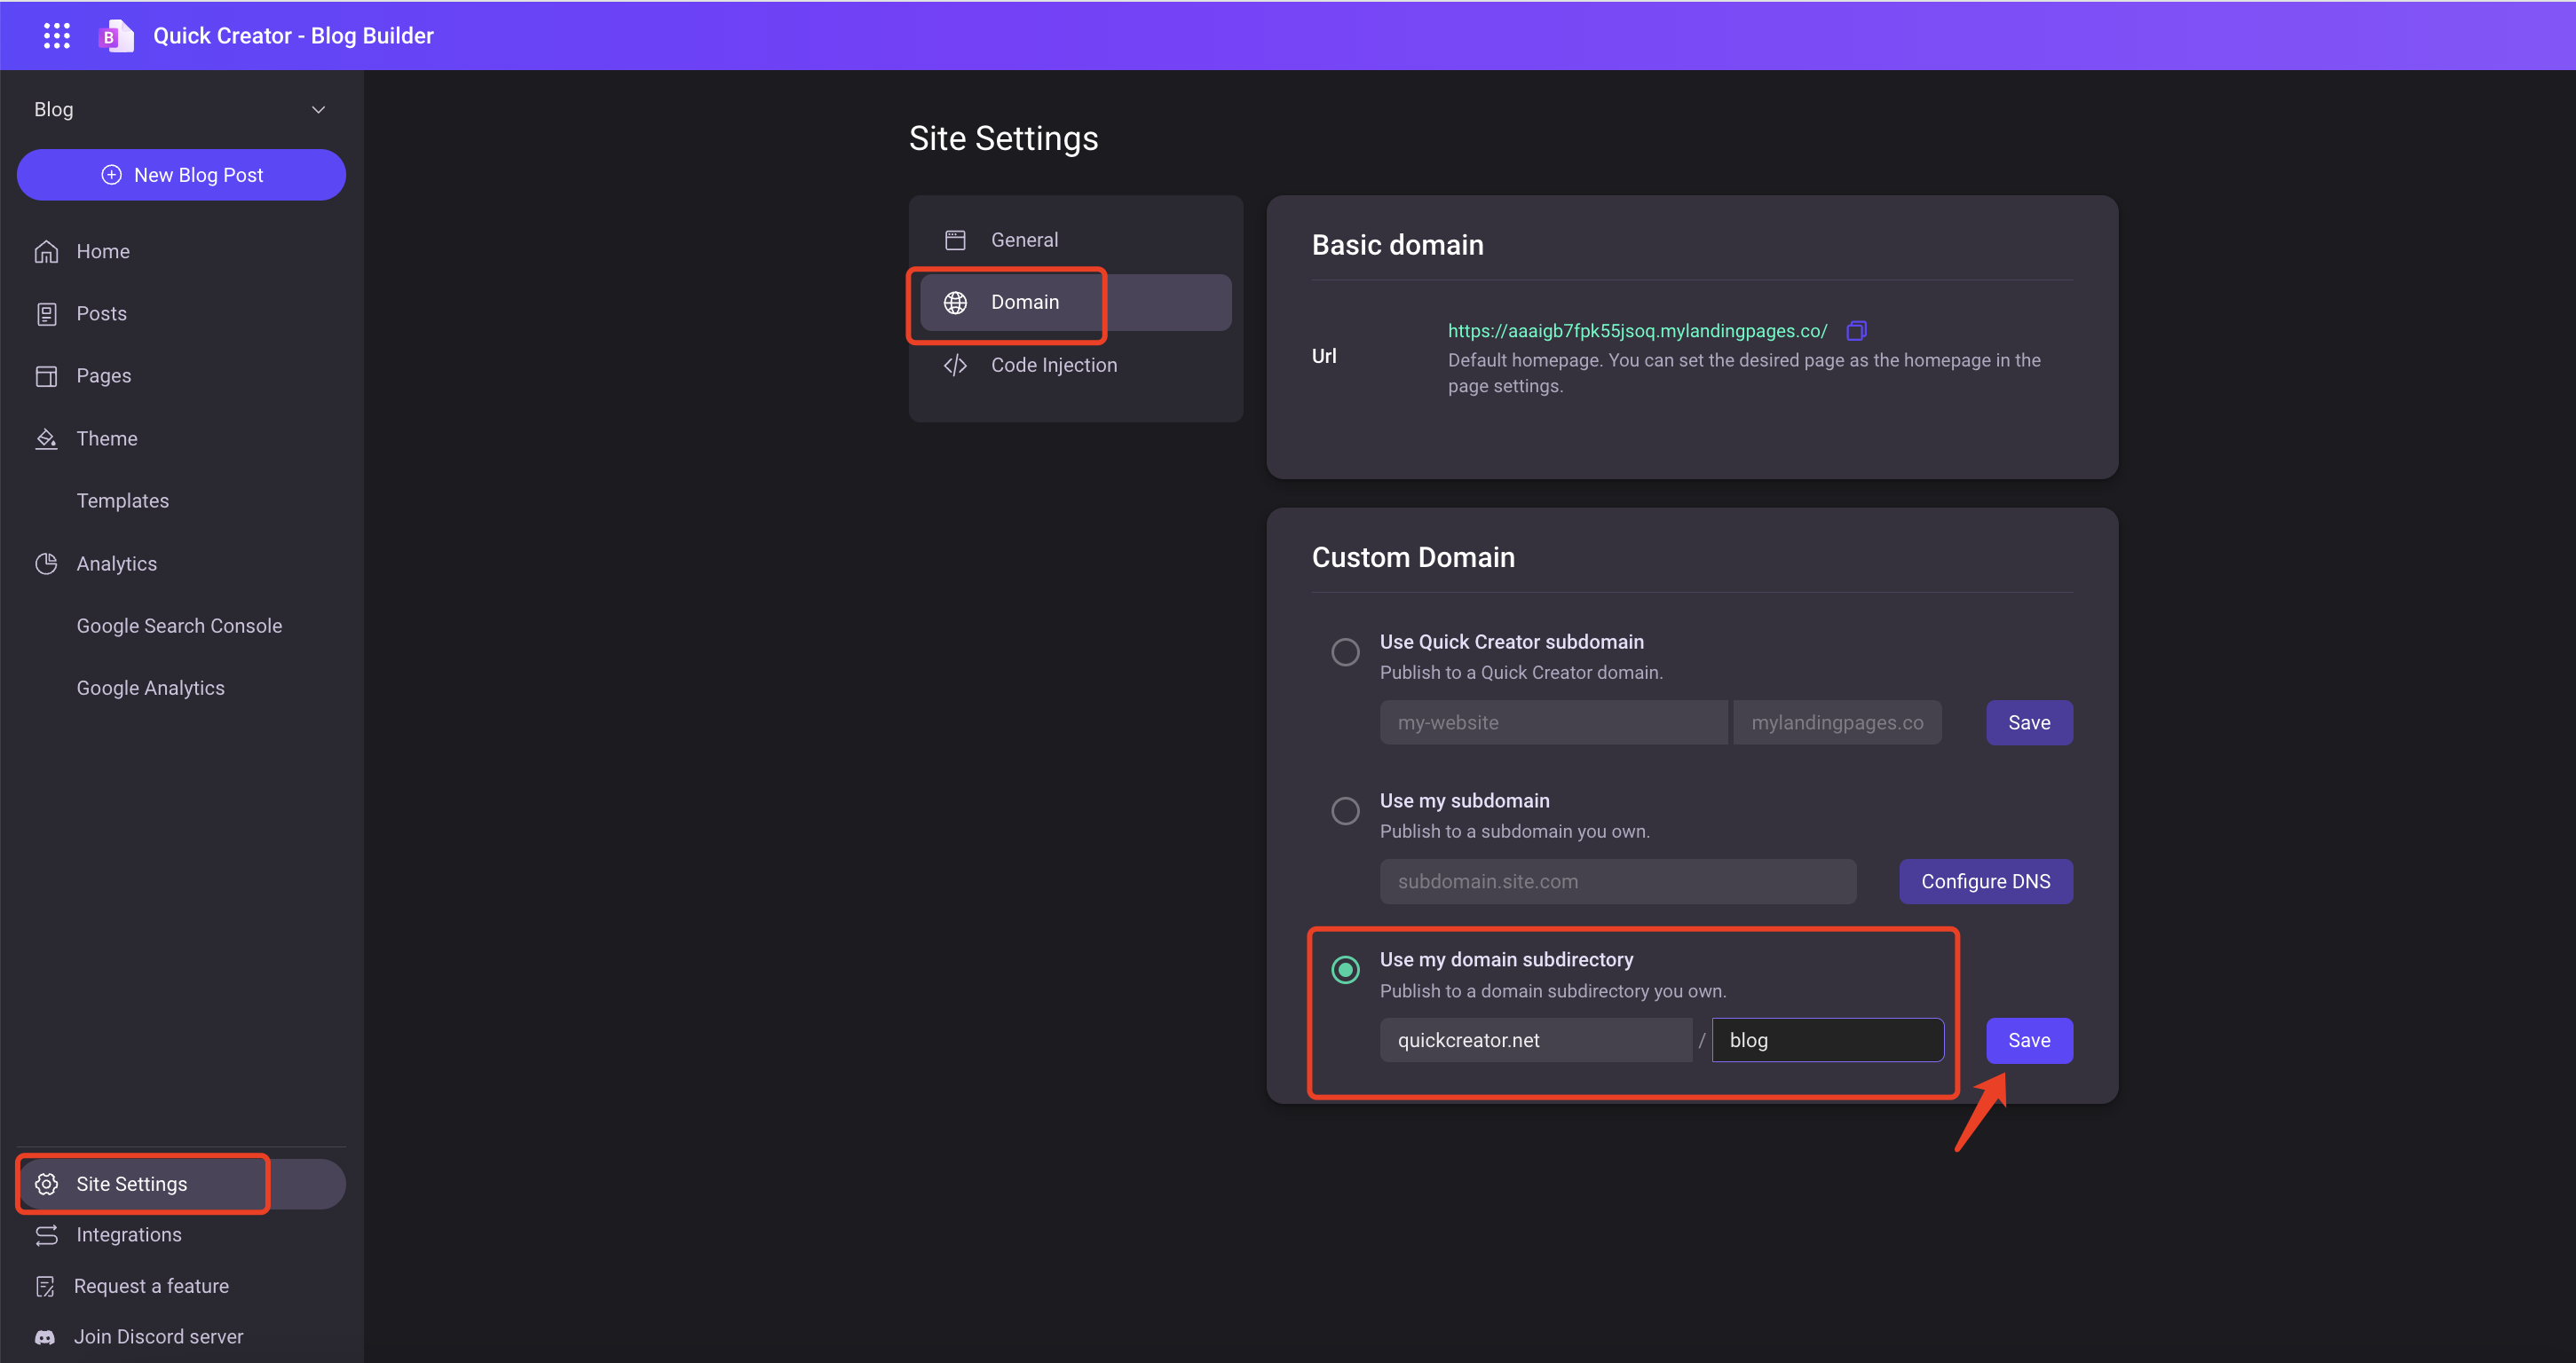2576x1363 pixels.
Task: Expand the Theme section in sidebar
Action: [106, 437]
